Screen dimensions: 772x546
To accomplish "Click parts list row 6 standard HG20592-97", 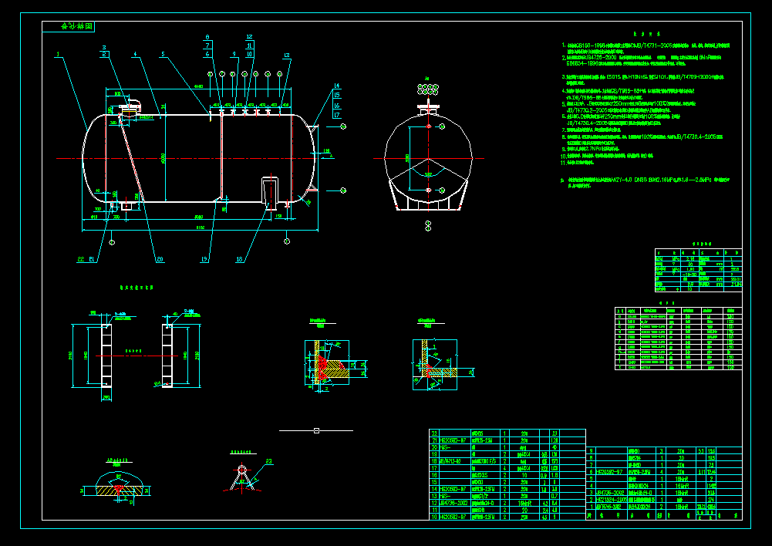I will [611, 472].
